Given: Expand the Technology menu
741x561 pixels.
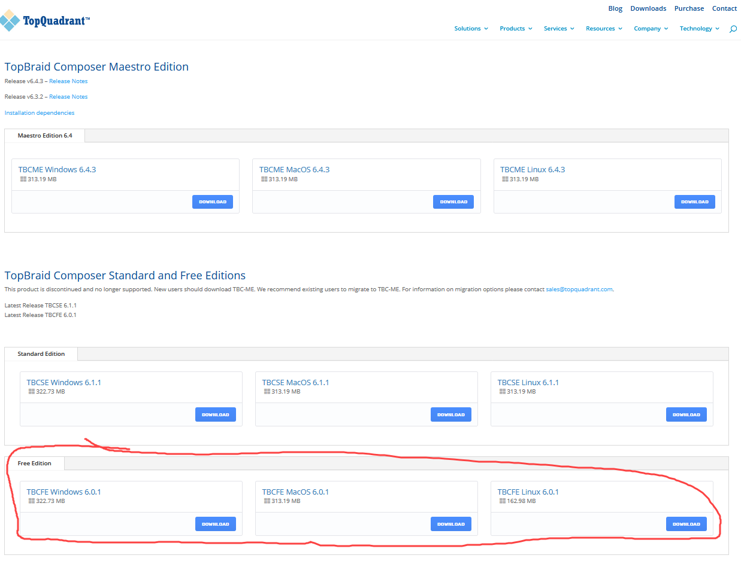Looking at the screenshot, I should click(x=699, y=29).
